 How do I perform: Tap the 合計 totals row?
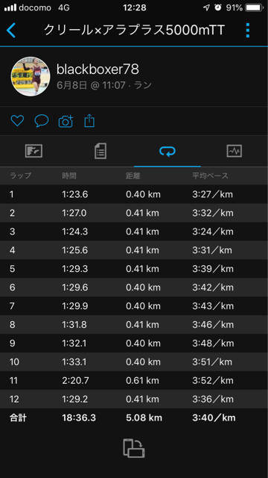point(134,418)
